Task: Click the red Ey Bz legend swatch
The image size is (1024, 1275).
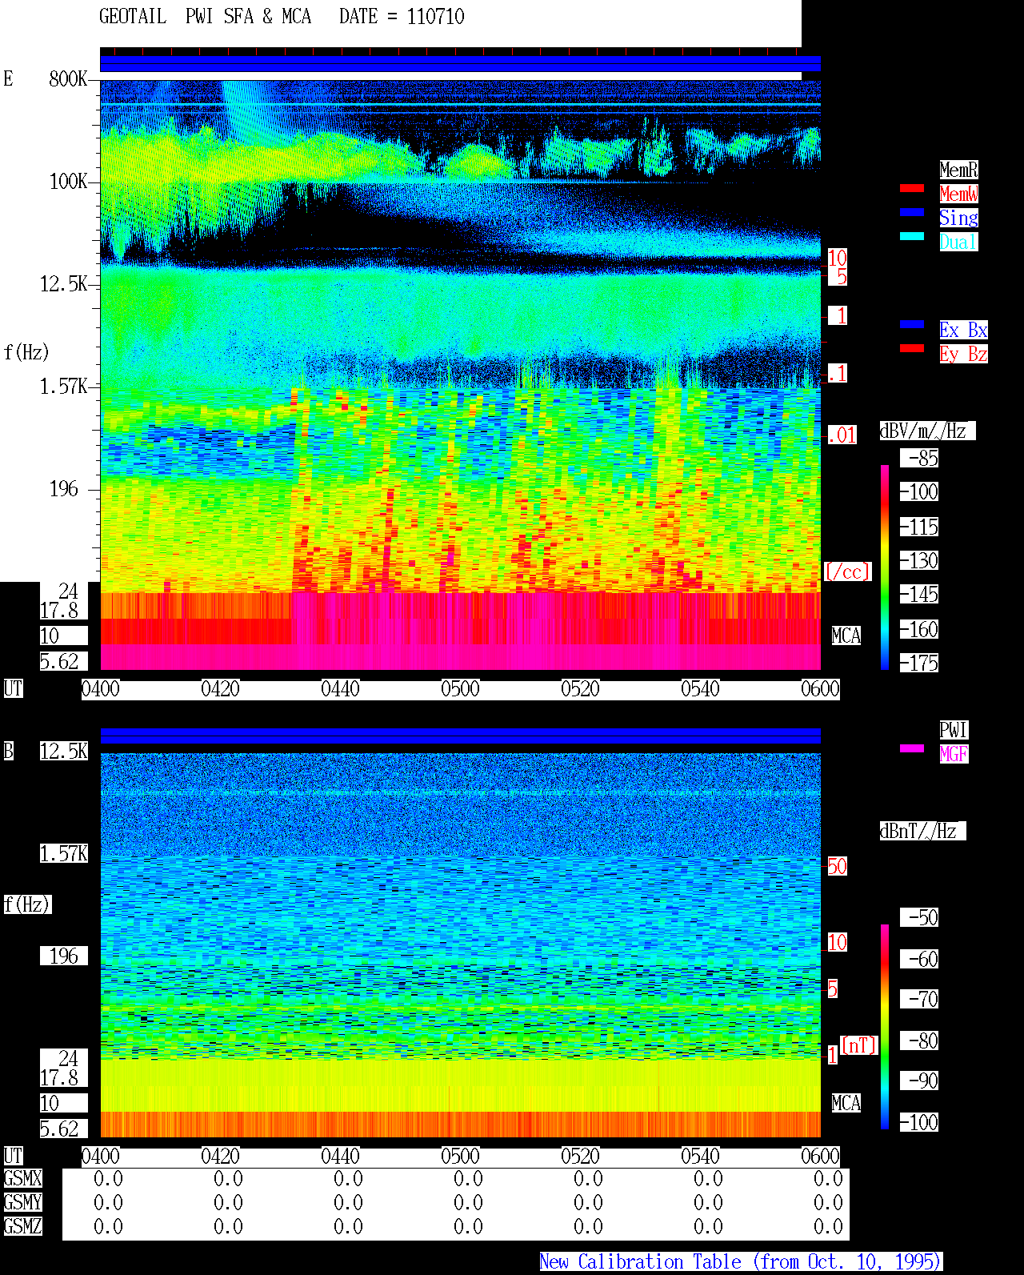Action: click(x=912, y=348)
